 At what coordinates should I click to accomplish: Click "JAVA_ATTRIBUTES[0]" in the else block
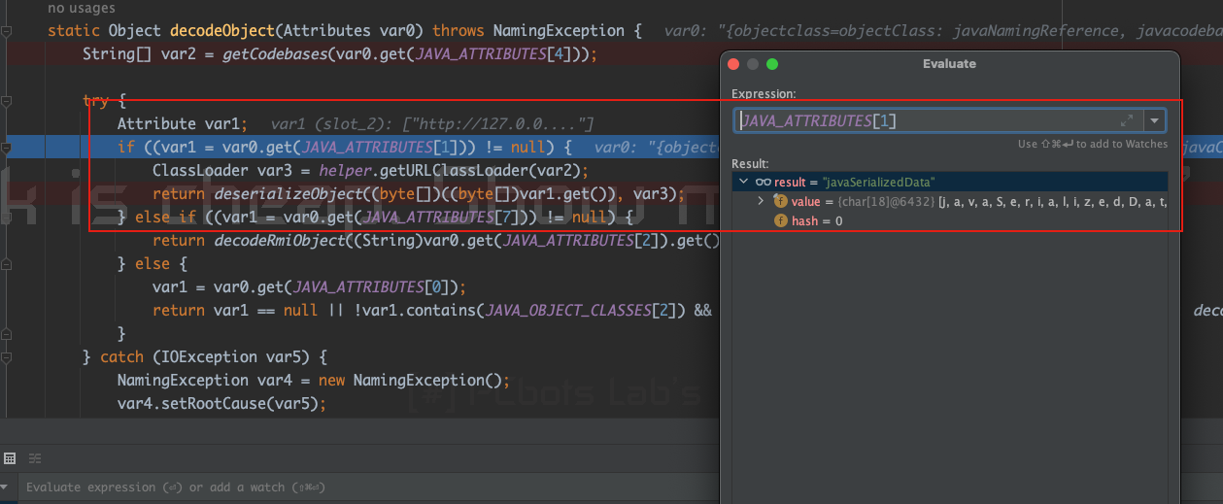[372, 287]
